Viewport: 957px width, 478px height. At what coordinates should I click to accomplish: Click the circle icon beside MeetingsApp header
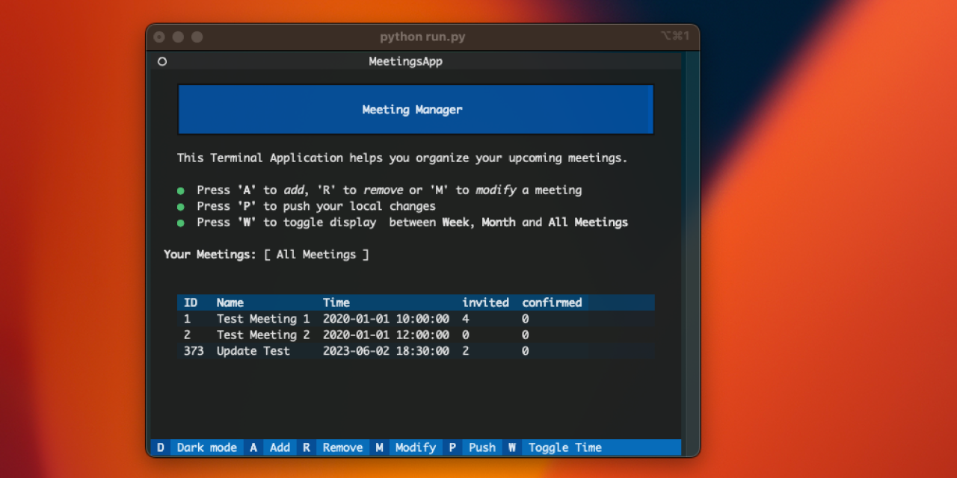(162, 62)
